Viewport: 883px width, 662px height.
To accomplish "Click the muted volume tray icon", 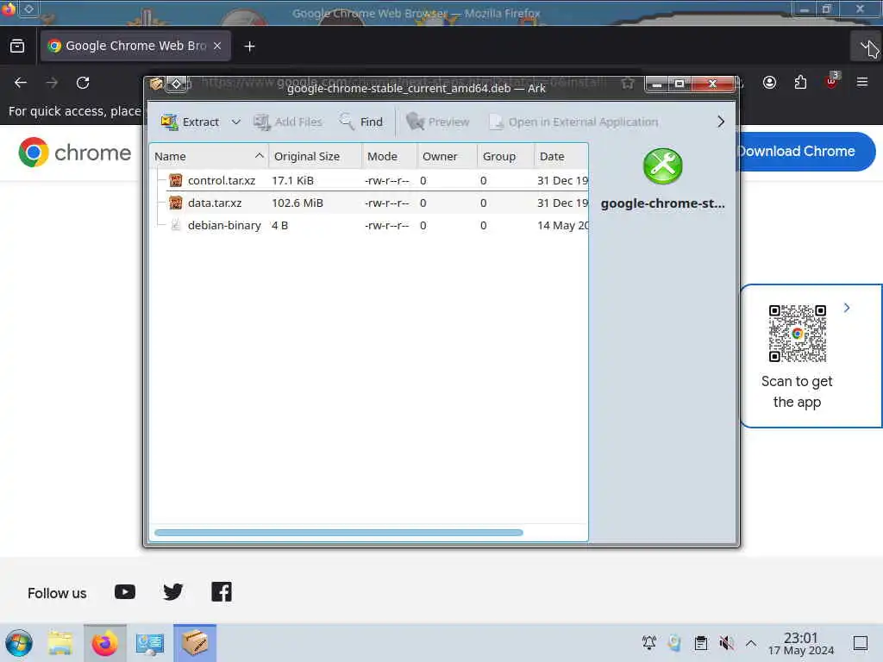I will tap(726, 643).
